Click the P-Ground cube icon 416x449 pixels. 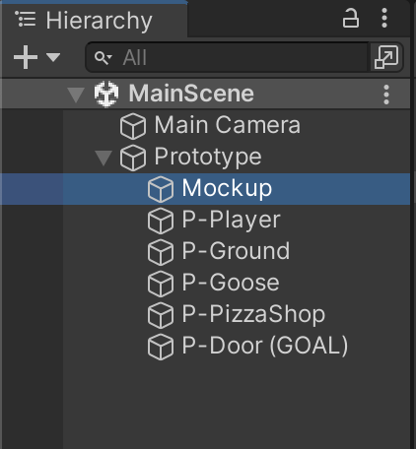pos(161,252)
